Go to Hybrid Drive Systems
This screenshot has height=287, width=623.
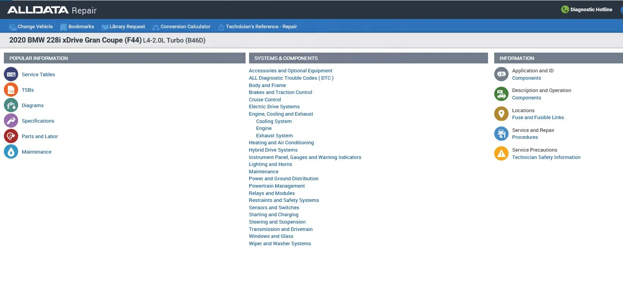pos(273,150)
